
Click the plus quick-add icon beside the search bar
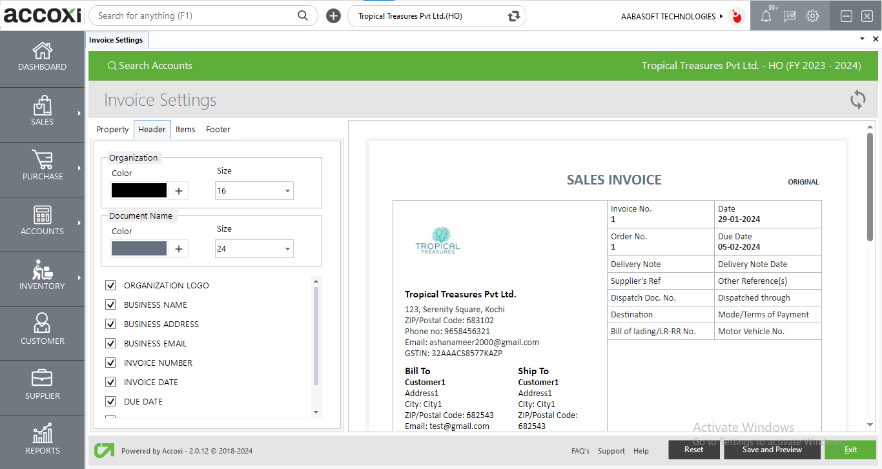pyautogui.click(x=333, y=16)
